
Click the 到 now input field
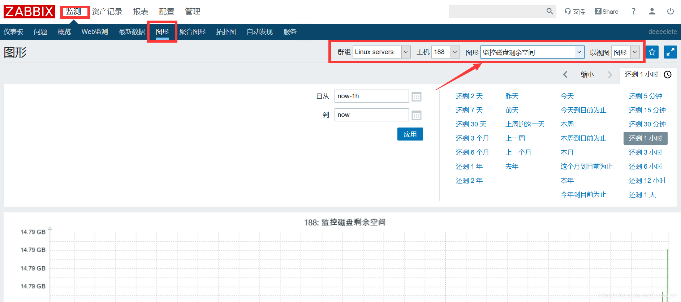[371, 115]
